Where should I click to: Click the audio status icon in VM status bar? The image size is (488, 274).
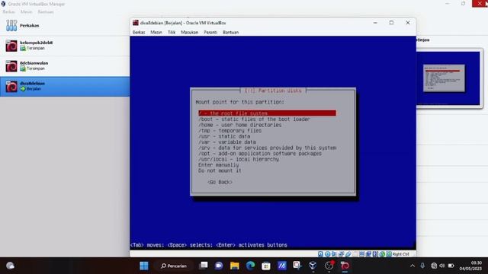point(334,254)
